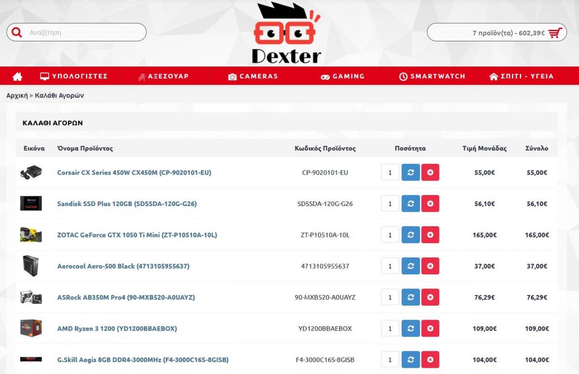Viewport: 579px width, 374px height.
Task: Open ZOTAC GeForce GTX 1050 Ti Mini link
Action: (x=137, y=235)
